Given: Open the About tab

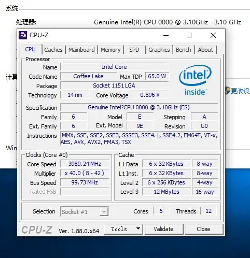Looking at the screenshot, I should pyautogui.click(x=205, y=50).
